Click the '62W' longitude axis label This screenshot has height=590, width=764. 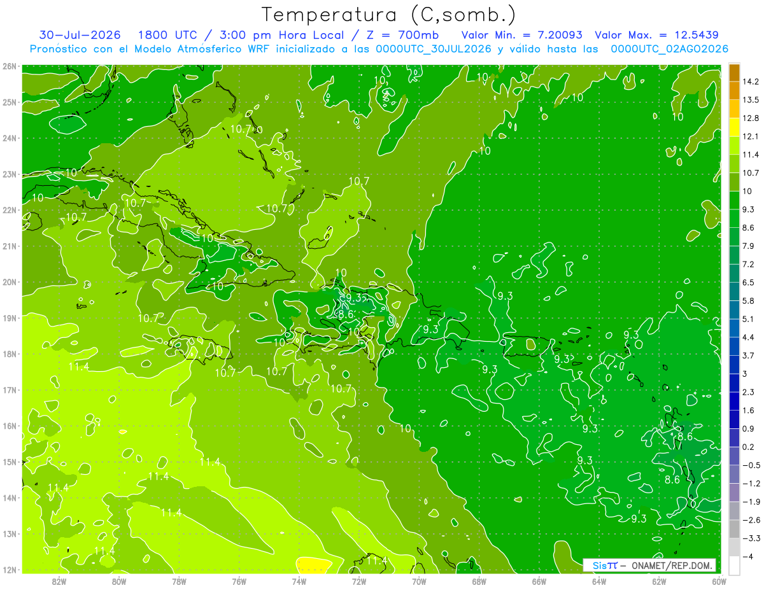(660, 582)
